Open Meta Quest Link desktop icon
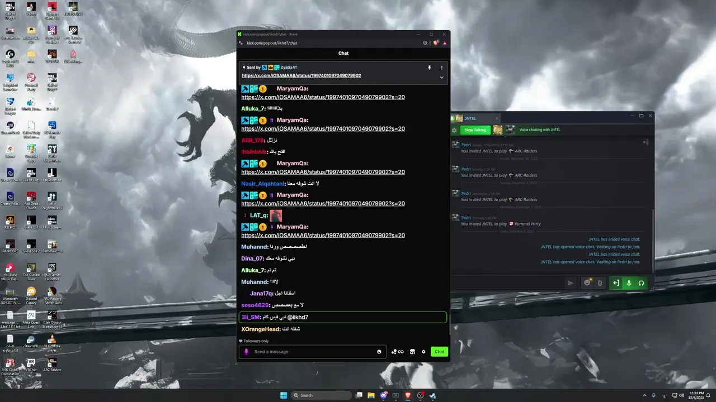716x402 pixels. point(31,320)
